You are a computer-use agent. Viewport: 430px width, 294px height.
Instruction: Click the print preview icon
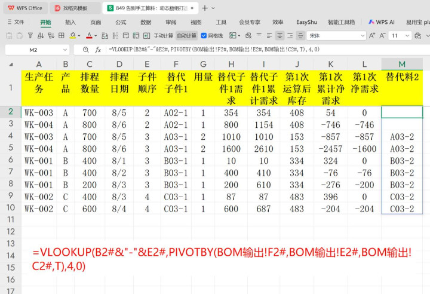pos(417,36)
